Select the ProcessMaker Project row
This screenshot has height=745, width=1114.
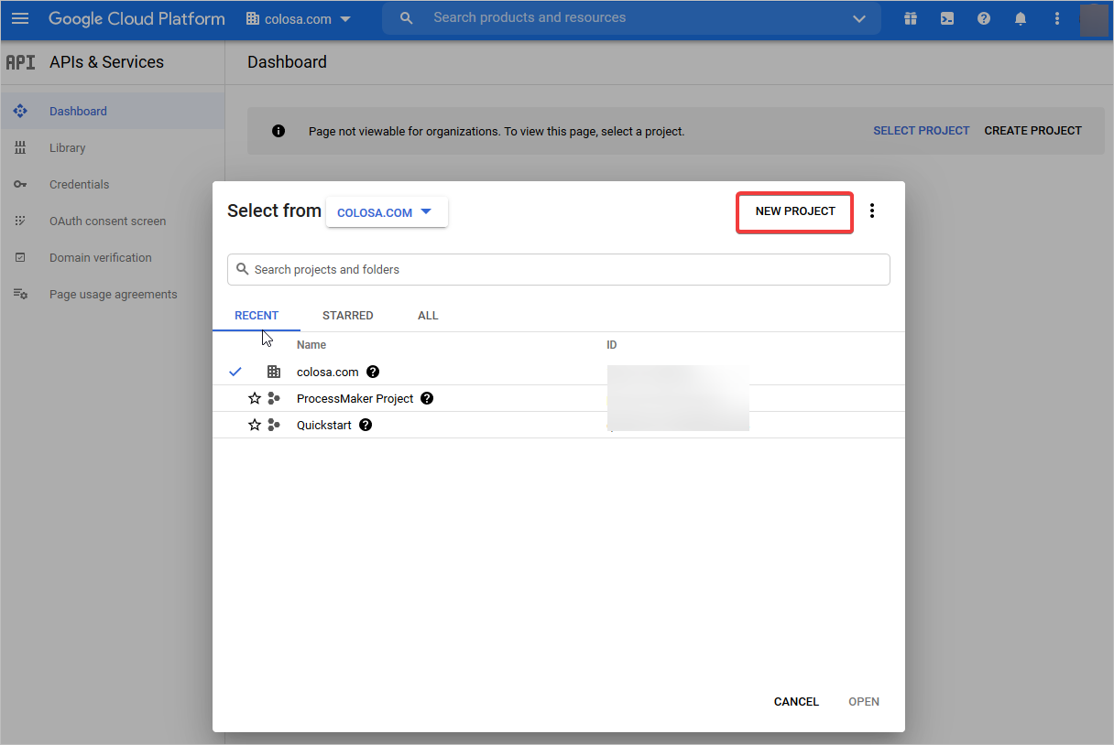559,398
